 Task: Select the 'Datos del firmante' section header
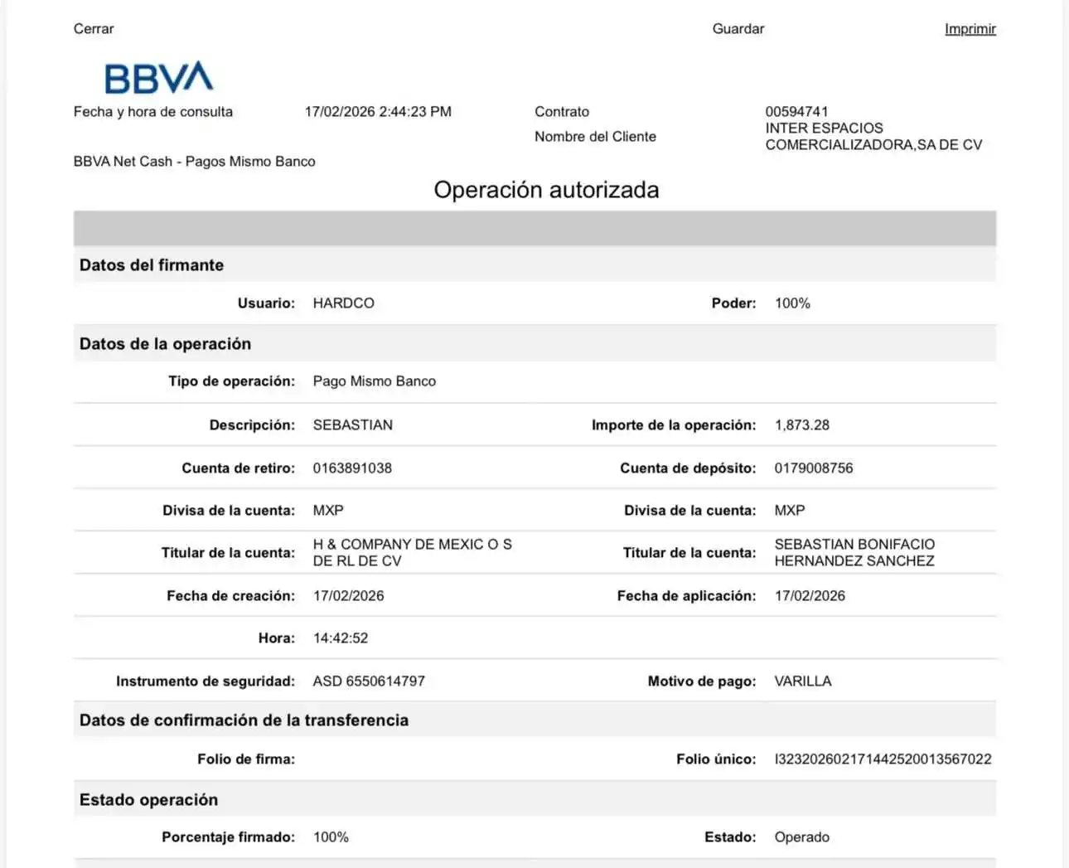(x=152, y=265)
